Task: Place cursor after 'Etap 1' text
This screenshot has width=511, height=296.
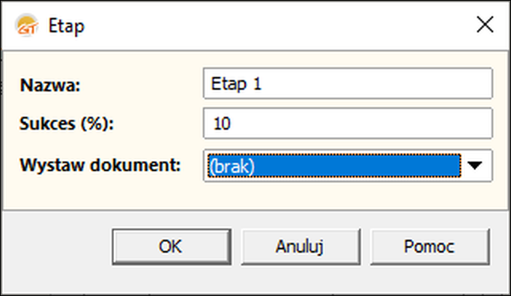Action: click(263, 84)
